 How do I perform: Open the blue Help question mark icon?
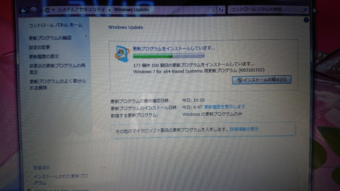pos(307,20)
